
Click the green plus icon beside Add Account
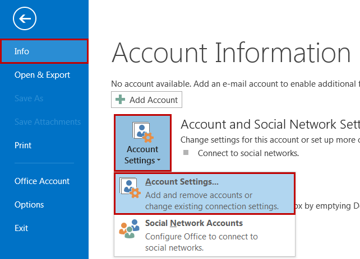pos(121,100)
